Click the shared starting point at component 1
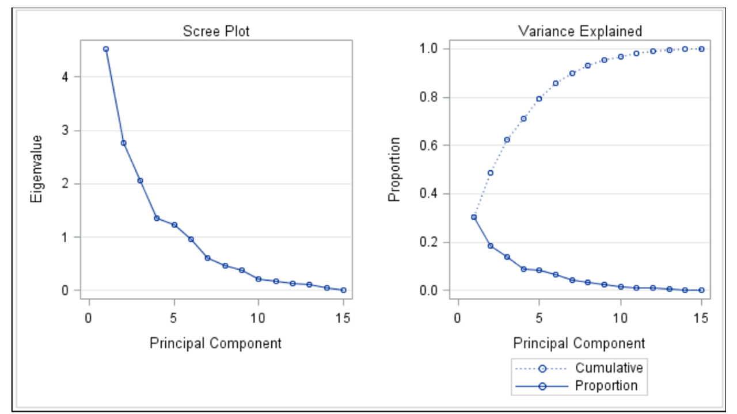737x414 pixels. [x=474, y=217]
